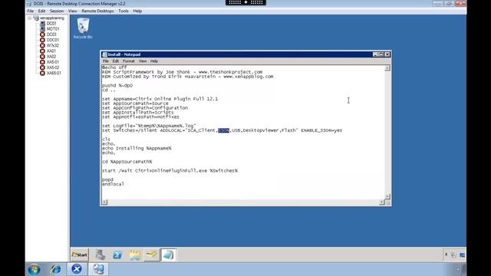This screenshot has height=276, width=491.
Task: Click 'set AppHotfixesPath=Hotfixes' line
Action: [x=140, y=117]
